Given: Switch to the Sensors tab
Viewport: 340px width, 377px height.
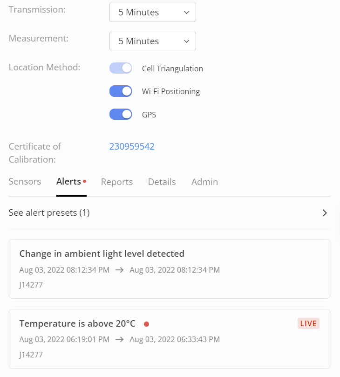Looking at the screenshot, I should (25, 182).
